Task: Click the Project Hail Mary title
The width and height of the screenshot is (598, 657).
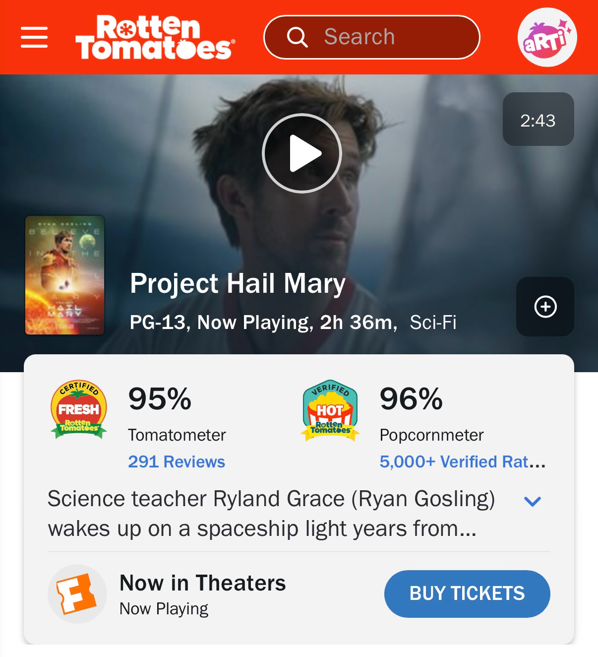Action: click(238, 284)
